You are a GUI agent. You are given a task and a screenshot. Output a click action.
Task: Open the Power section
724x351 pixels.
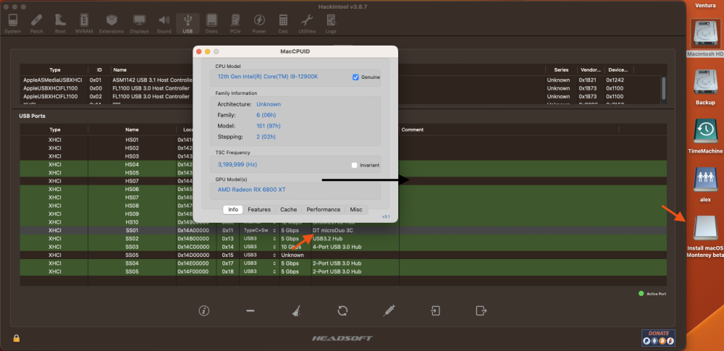point(259,24)
